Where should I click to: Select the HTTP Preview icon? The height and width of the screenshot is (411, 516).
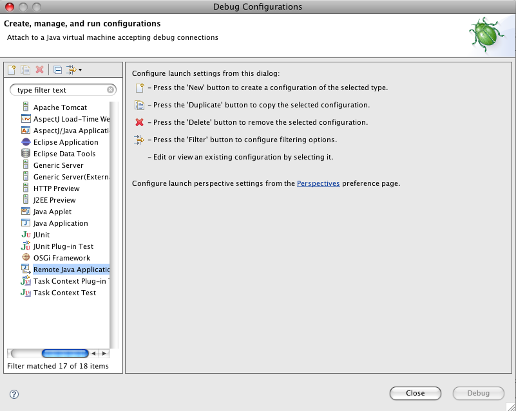pyautogui.click(x=26, y=188)
